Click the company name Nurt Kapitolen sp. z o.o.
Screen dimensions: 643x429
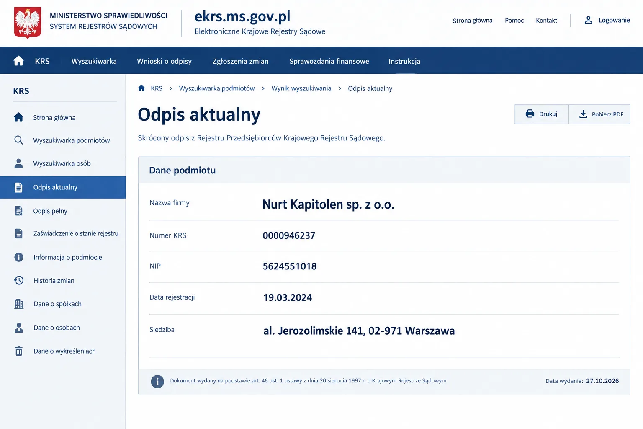[328, 204]
